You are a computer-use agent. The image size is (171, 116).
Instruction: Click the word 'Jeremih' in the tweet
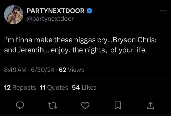[x=31, y=50]
